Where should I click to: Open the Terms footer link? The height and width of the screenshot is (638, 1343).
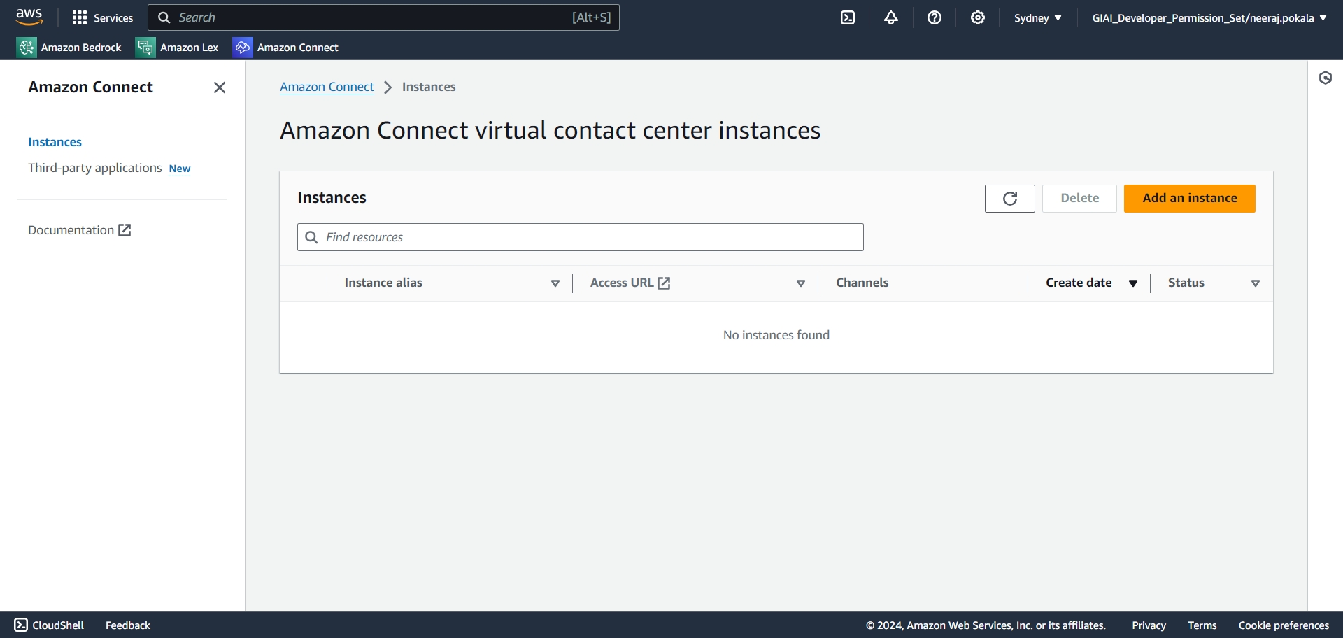pyautogui.click(x=1202, y=625)
